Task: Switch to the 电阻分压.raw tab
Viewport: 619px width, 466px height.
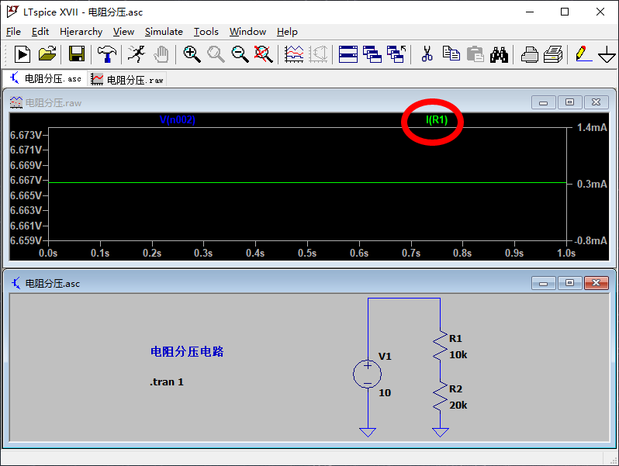Action: coord(128,79)
